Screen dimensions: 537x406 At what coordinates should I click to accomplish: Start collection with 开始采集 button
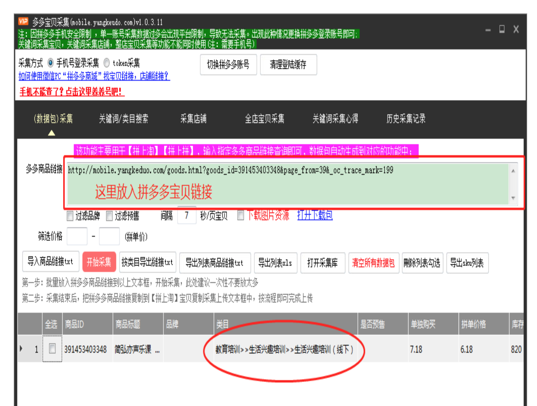[x=99, y=262]
